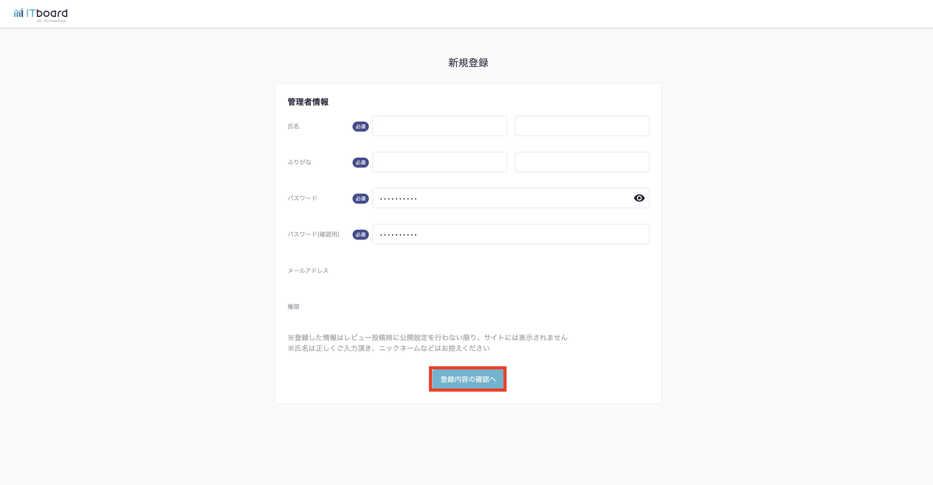Click the 新規登録 page heading
The width and height of the screenshot is (933, 485).
(x=468, y=63)
